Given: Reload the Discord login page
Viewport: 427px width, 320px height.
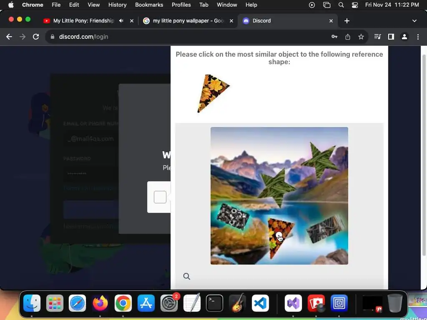Looking at the screenshot, I should [x=36, y=37].
